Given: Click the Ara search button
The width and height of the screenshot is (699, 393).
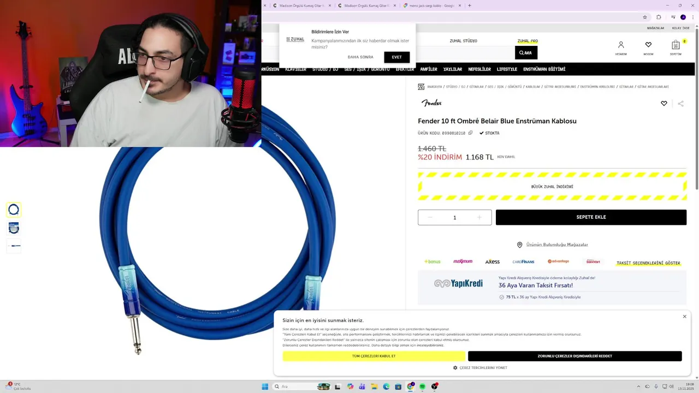Looking at the screenshot, I should click(526, 53).
